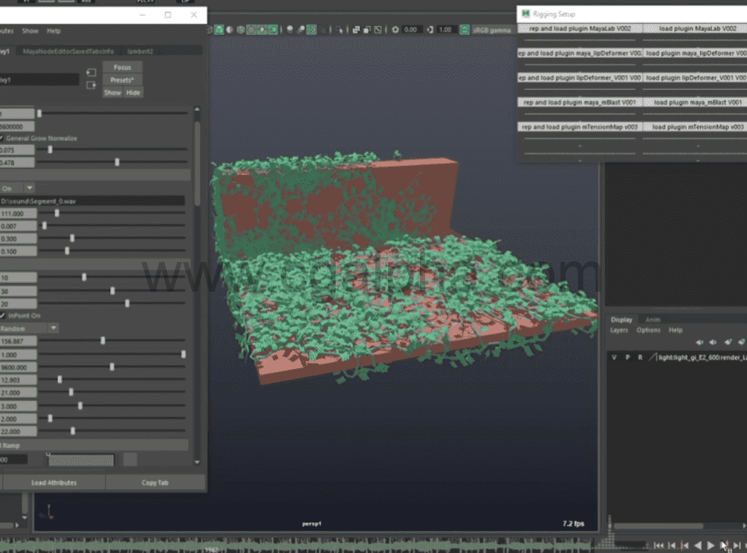
Task: Switch to the lambert2 tab
Action: tap(140, 51)
